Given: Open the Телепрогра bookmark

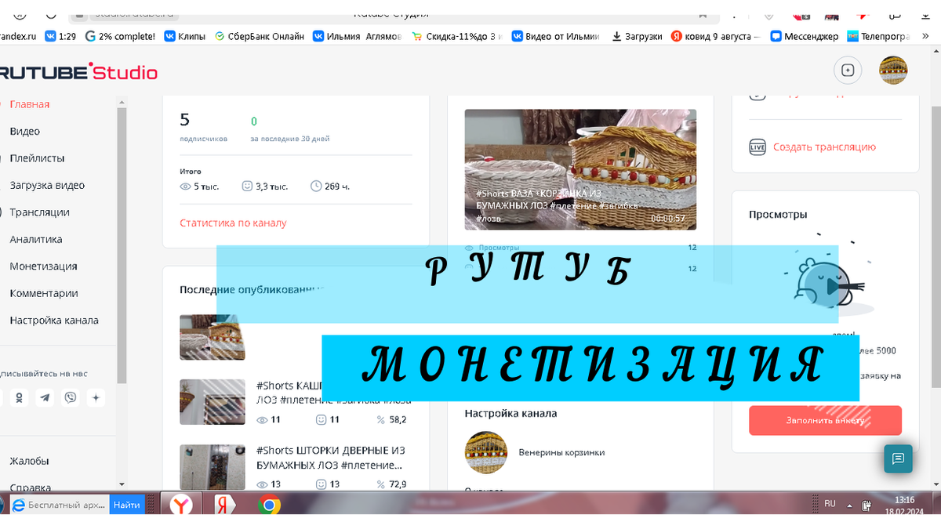Looking at the screenshot, I should [878, 36].
